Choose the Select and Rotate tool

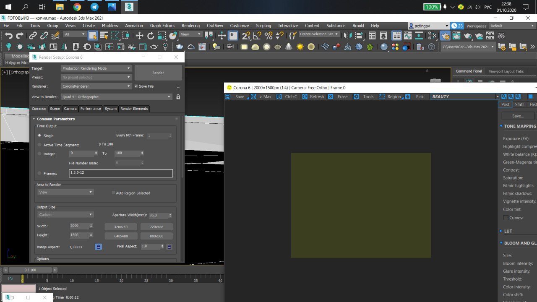(x=150, y=36)
